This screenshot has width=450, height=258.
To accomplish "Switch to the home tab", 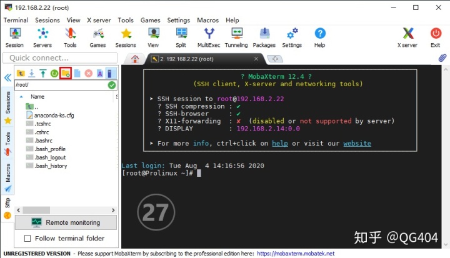I will 135,59.
